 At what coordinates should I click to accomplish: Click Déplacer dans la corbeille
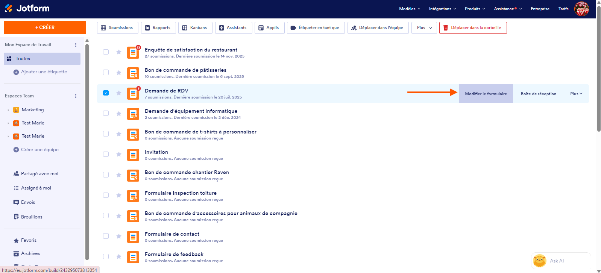473,28
